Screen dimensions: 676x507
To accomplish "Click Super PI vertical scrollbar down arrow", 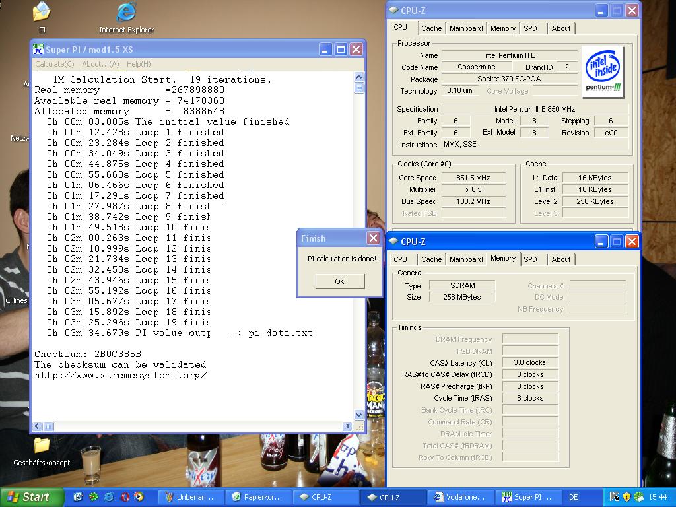I will point(358,415).
